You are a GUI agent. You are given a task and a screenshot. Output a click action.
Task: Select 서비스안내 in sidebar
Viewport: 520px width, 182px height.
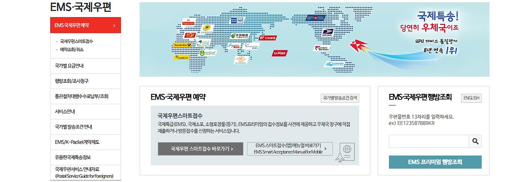tap(86, 112)
